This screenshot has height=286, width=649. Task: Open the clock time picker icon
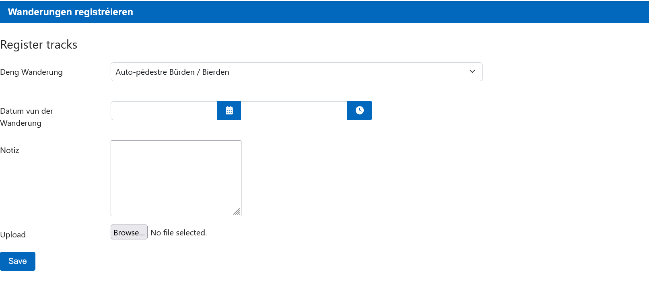(359, 110)
